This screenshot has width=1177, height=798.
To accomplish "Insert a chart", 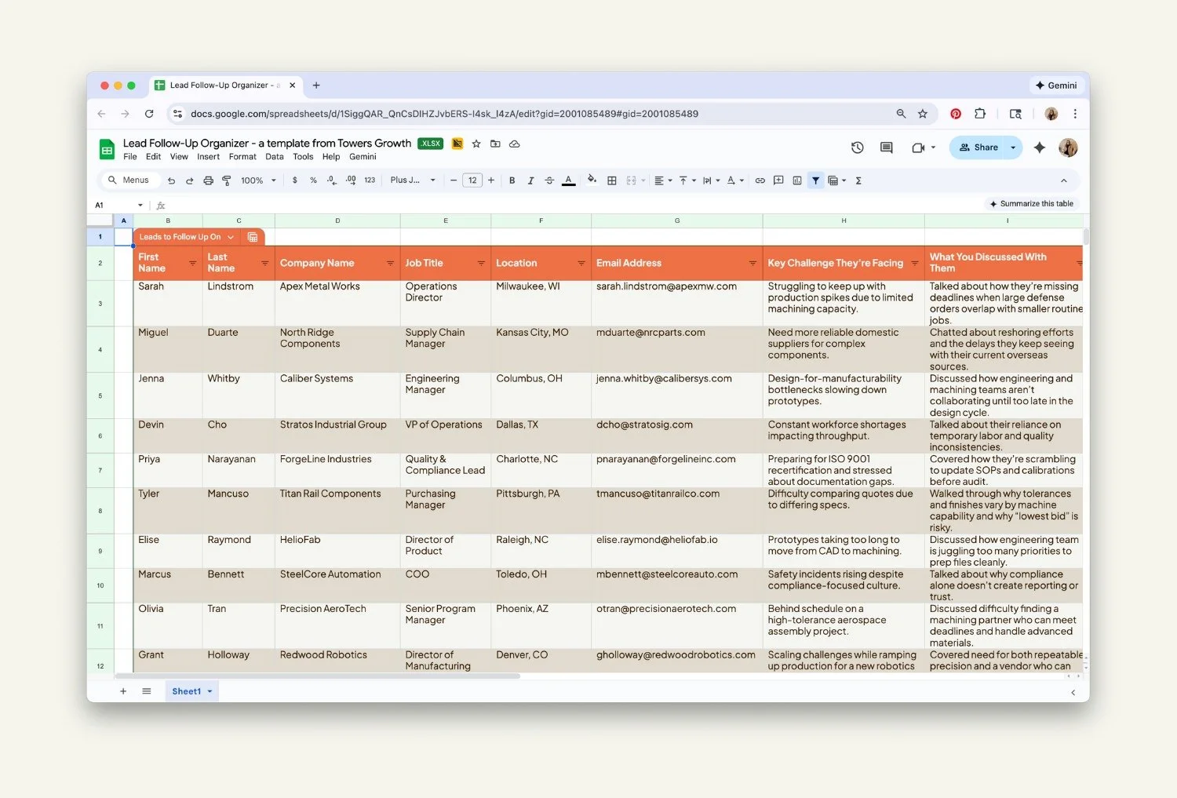I will click(x=797, y=180).
